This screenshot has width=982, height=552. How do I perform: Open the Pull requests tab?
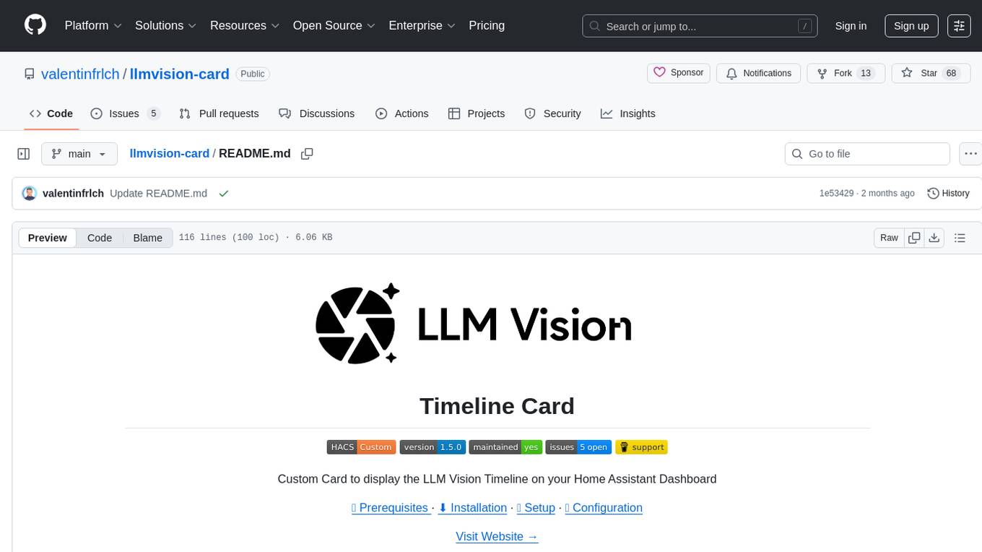(x=219, y=113)
